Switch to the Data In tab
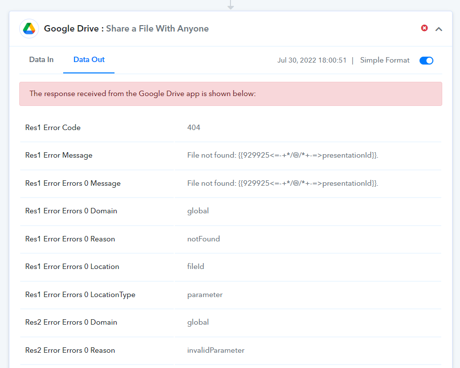The height and width of the screenshot is (368, 460). (41, 60)
